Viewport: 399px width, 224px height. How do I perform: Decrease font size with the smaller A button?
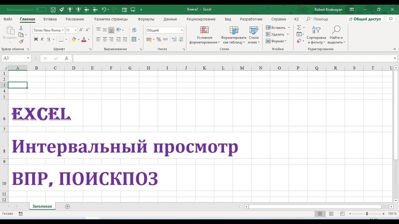pyautogui.click(x=88, y=30)
